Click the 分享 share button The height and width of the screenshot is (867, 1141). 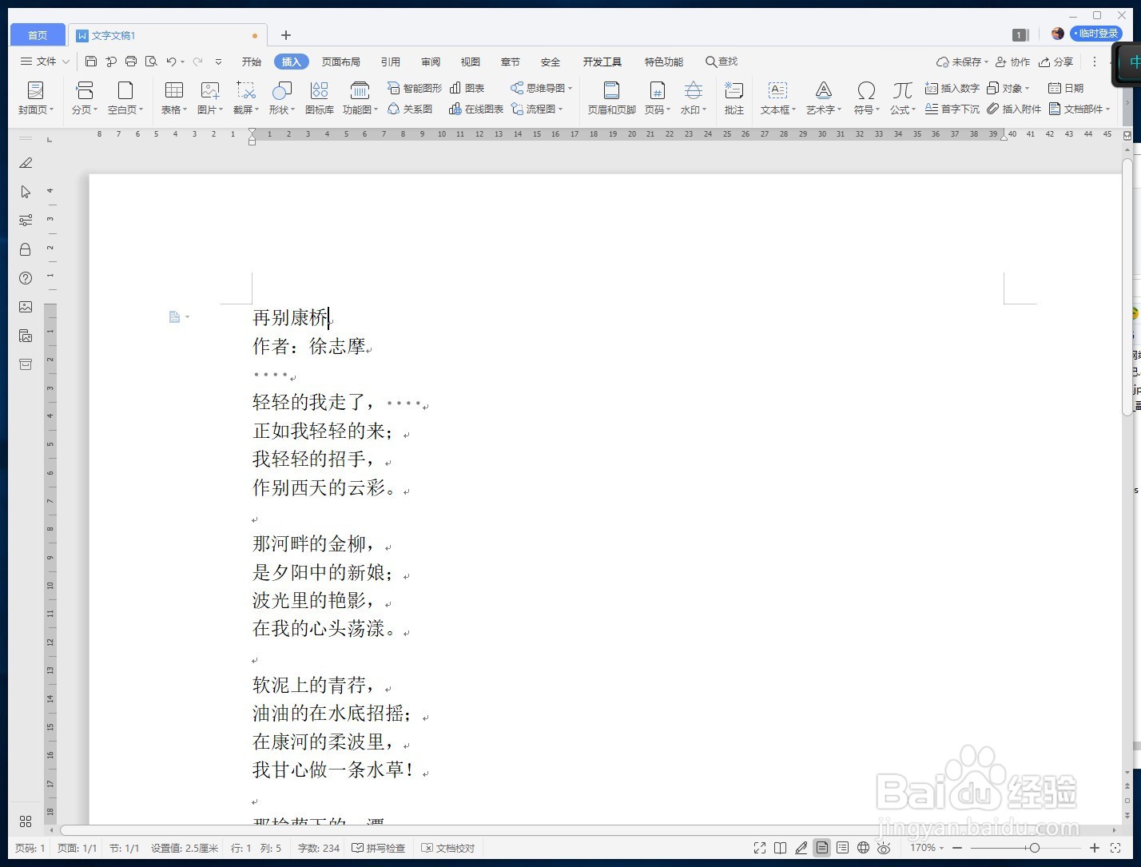tap(1056, 62)
